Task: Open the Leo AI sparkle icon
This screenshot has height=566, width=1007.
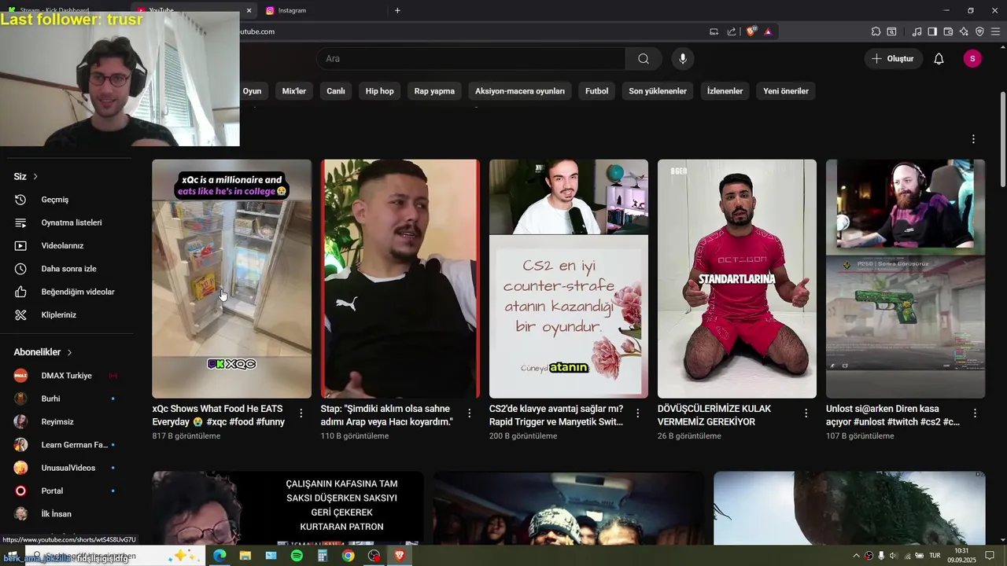Action: 964,31
